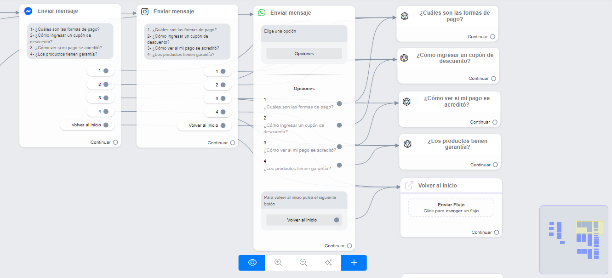Screen dimensions: 612x278
Task: Click Continuar connector on 'Volver al inicio' flow node
Action: (496, 233)
